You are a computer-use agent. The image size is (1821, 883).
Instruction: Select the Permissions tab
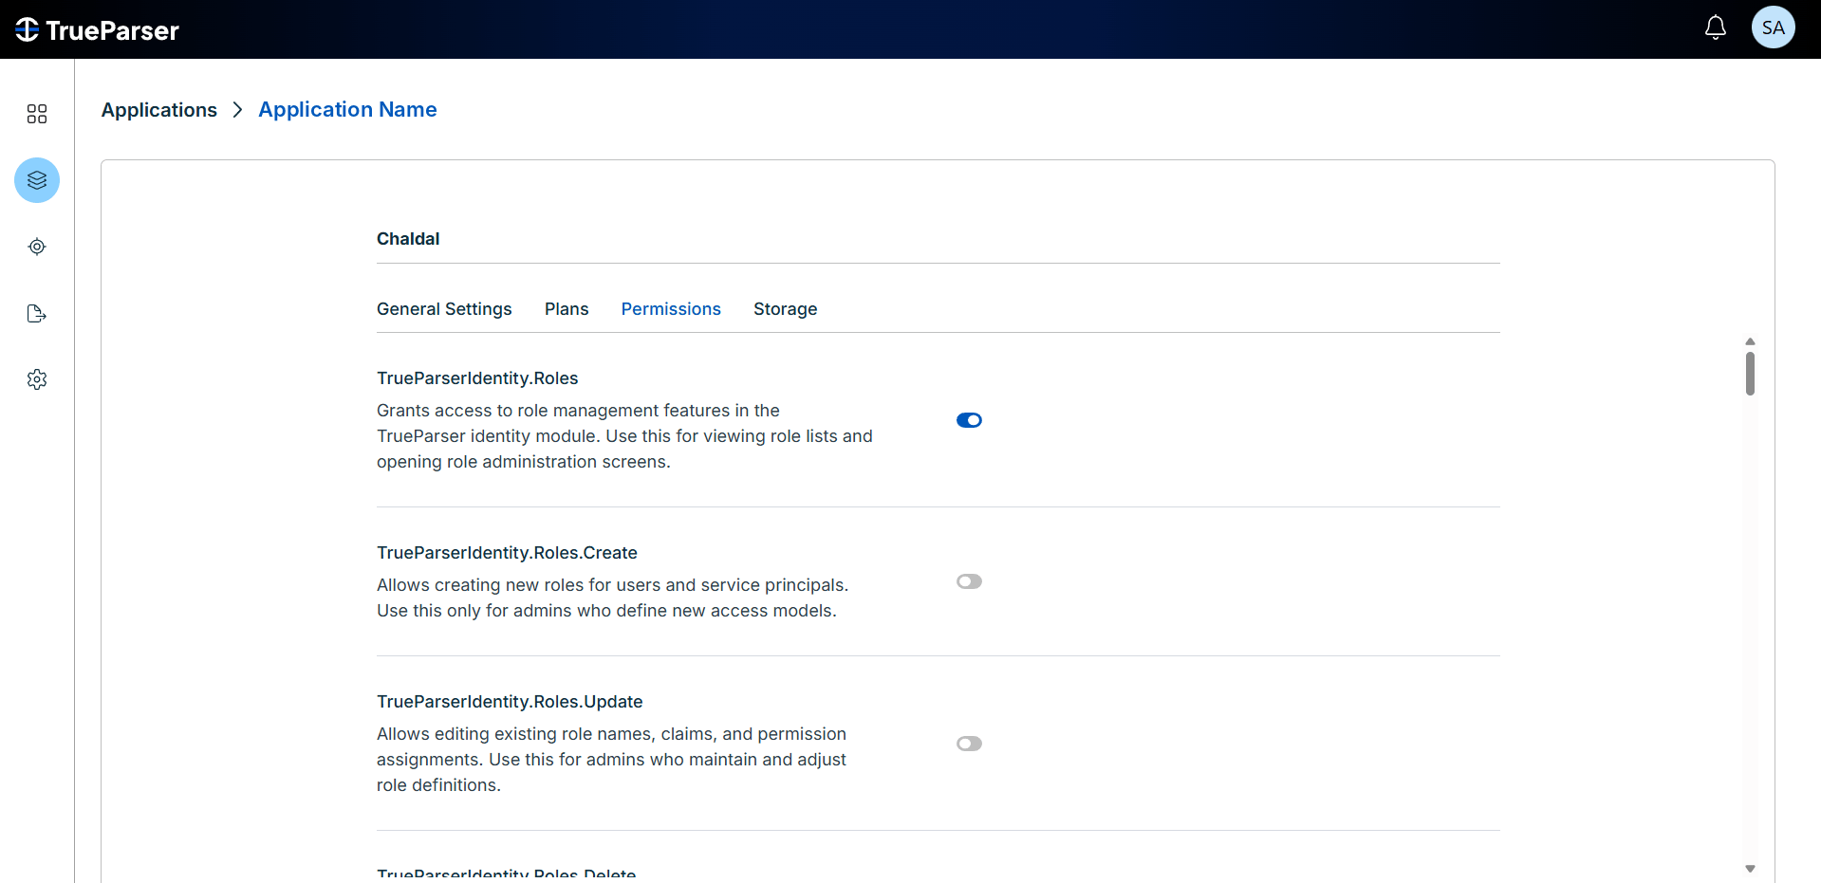click(x=671, y=309)
